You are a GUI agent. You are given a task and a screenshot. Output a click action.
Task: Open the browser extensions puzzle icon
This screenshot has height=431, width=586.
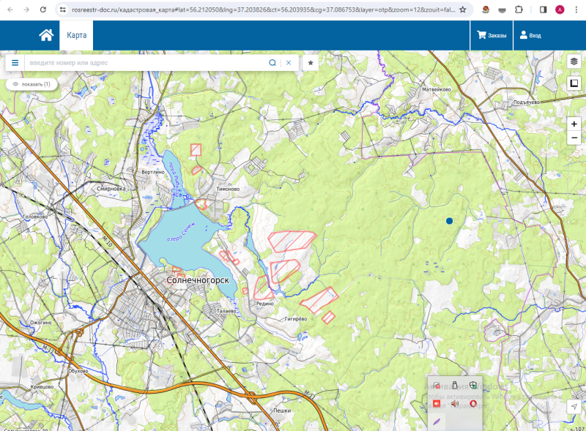coord(519,10)
